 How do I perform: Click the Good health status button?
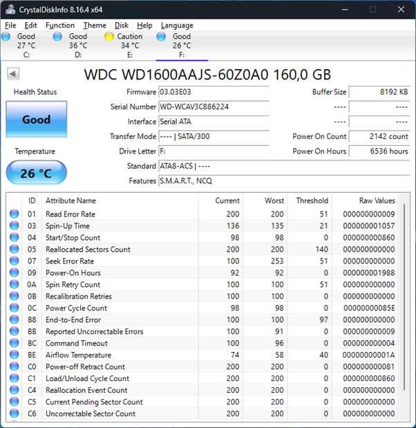pyautogui.click(x=37, y=119)
